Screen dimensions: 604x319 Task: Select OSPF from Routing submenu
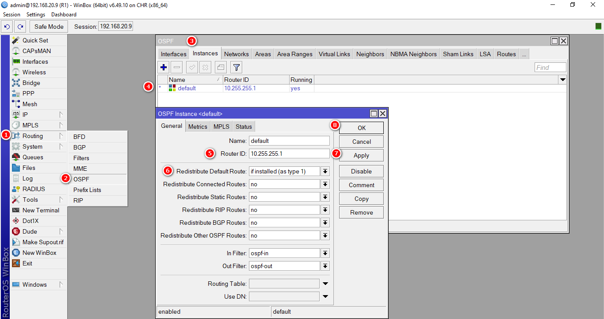click(x=98, y=179)
